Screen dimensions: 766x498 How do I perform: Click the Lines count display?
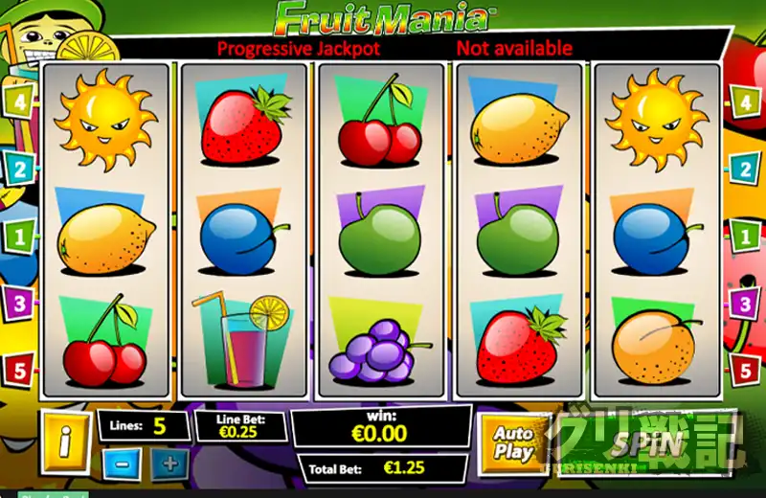coord(144,425)
